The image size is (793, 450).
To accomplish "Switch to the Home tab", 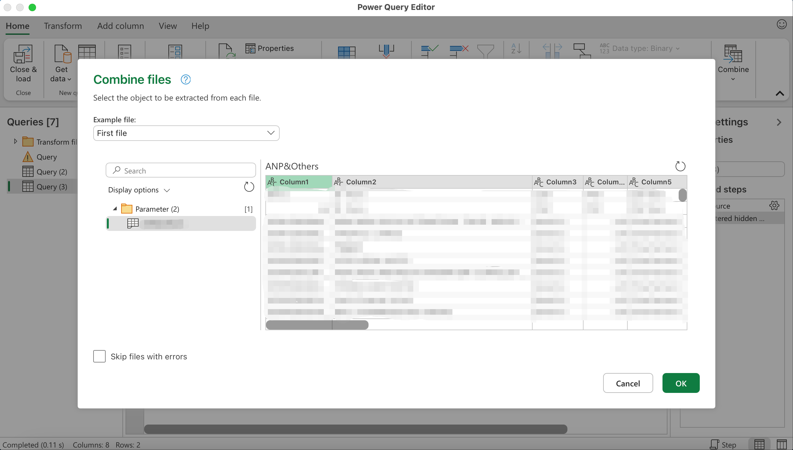I will click(x=17, y=26).
